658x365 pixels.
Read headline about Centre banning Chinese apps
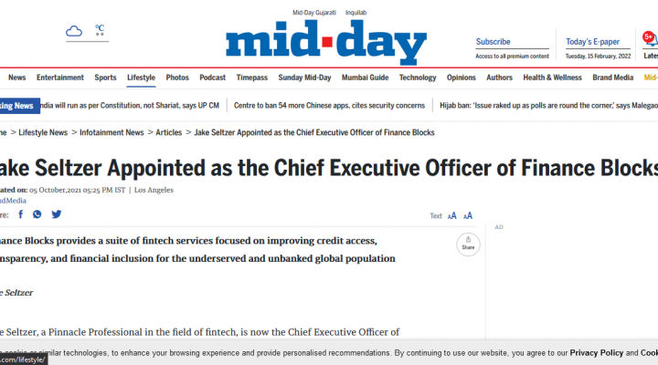pos(329,106)
